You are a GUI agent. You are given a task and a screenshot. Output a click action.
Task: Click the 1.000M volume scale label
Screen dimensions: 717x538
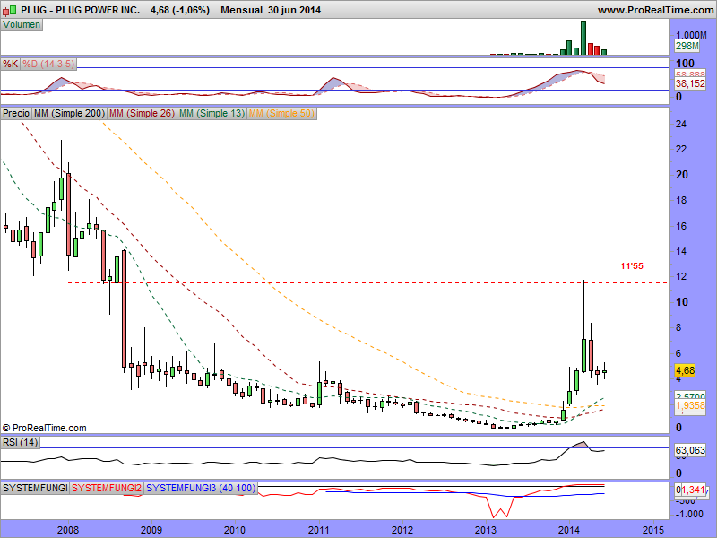(691, 35)
